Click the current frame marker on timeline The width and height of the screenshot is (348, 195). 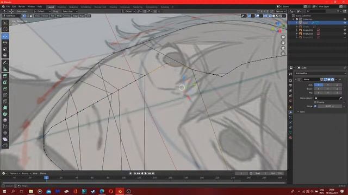46,178
